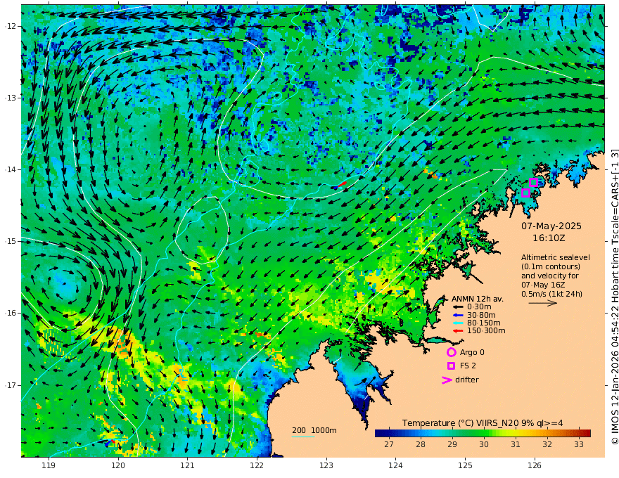Click the 'ANMN 12h av.' legend heading
The width and height of the screenshot is (619, 478).
click(478, 299)
